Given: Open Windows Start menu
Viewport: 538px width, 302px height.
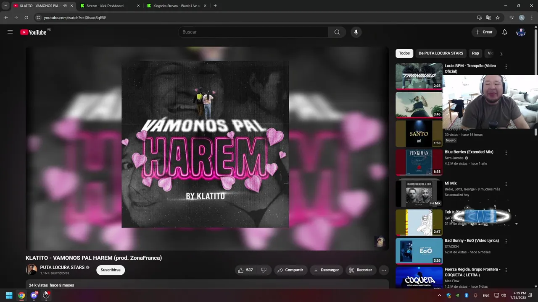Looking at the screenshot, I should coord(9,295).
